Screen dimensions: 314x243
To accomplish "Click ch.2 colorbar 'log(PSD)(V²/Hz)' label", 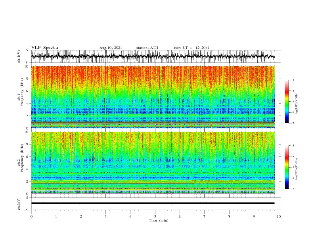I will tap(297, 169).
